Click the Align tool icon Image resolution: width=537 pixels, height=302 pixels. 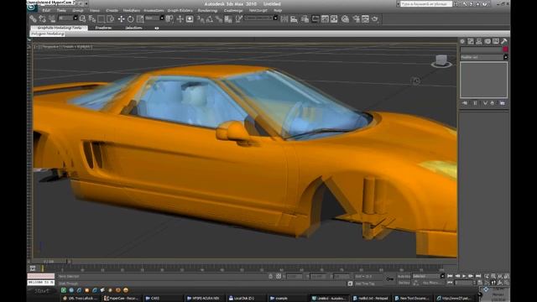pos(294,18)
